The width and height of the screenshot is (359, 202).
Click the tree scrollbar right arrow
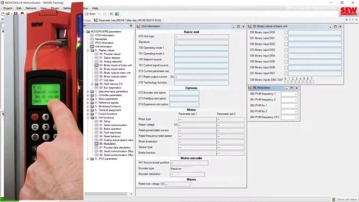(131, 194)
